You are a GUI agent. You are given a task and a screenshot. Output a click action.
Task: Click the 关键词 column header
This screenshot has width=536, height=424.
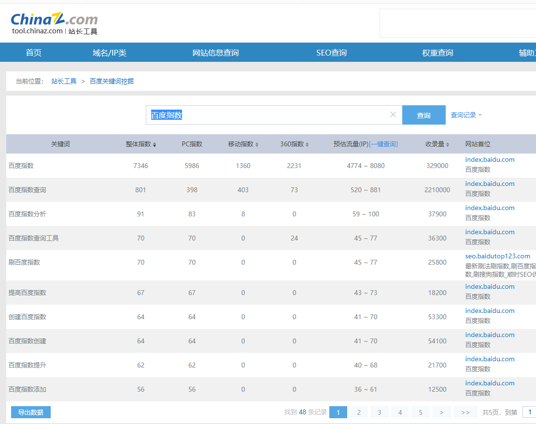[x=60, y=144]
